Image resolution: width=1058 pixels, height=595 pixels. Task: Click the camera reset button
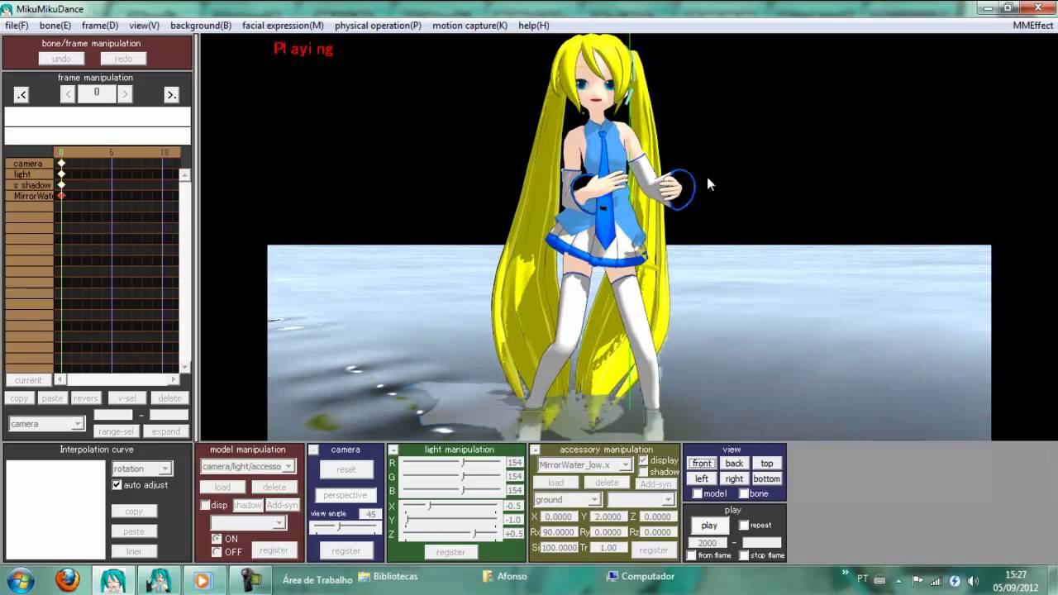pos(346,469)
